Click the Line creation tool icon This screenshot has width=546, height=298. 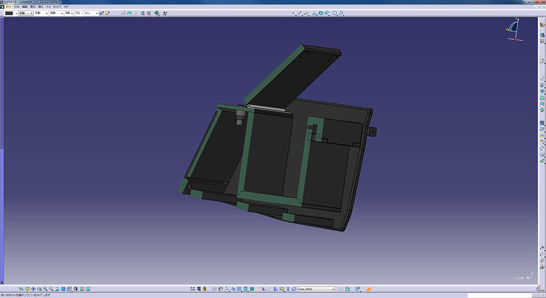[299, 13]
